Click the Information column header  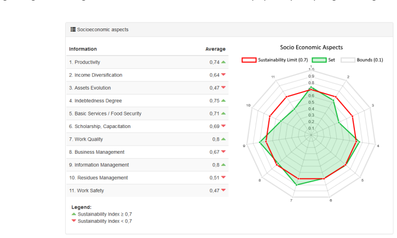click(83, 49)
